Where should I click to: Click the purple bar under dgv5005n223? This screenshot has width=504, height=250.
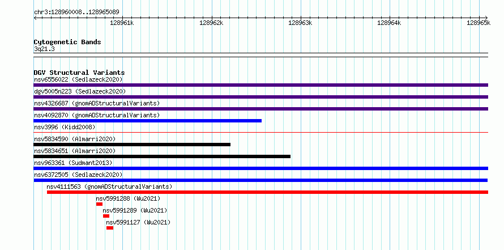[x=260, y=97]
